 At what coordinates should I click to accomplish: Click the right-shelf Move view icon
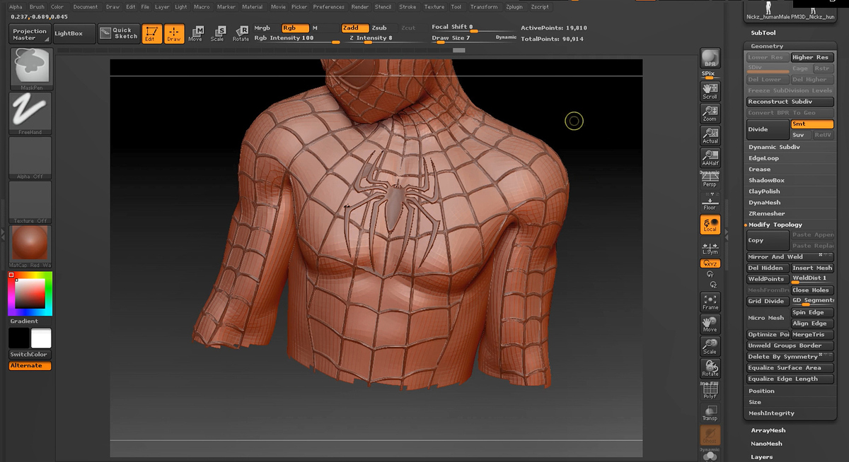pos(710,324)
